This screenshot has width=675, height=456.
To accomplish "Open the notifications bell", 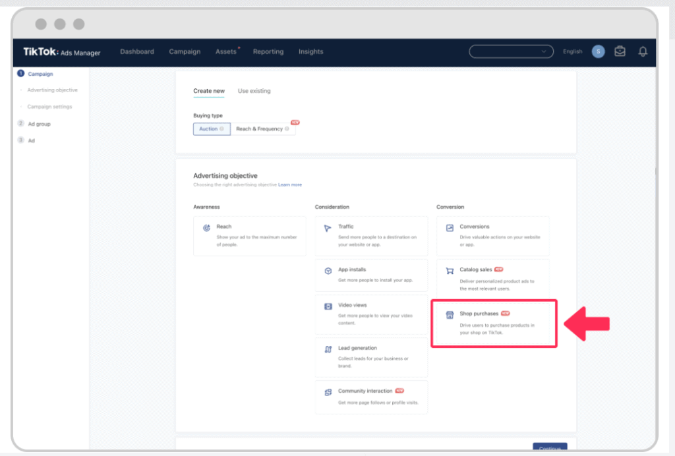I will (643, 51).
